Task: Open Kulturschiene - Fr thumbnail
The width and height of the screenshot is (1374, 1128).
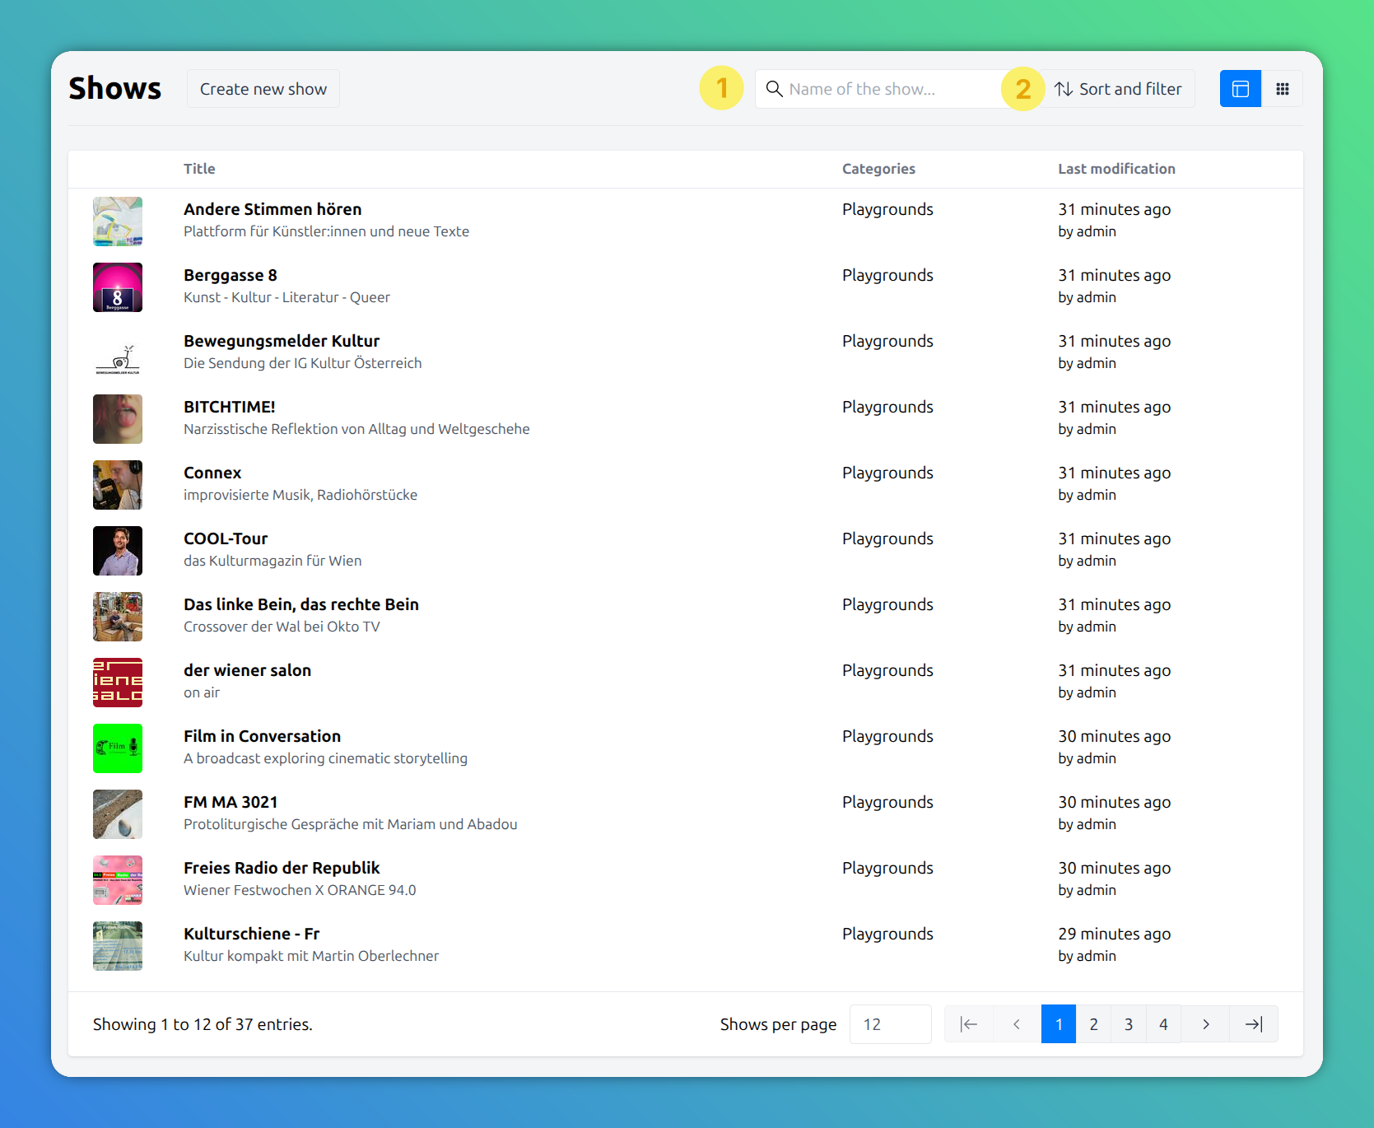Action: tap(118, 946)
